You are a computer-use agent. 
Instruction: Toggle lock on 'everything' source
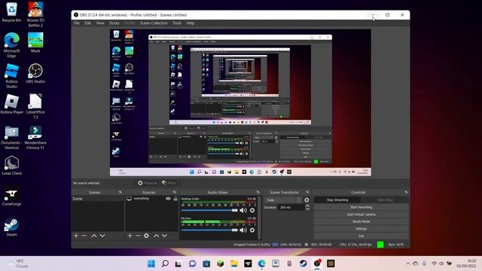[175, 199]
